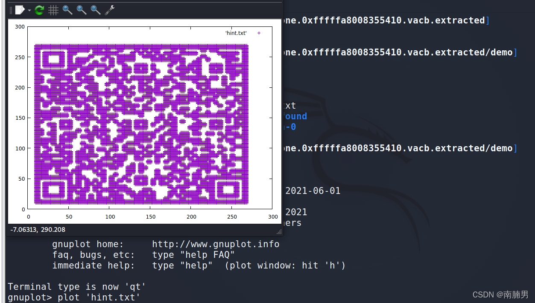Click 'type "help FAQ"' terminal text
This screenshot has height=303, width=535.
tap(193, 255)
